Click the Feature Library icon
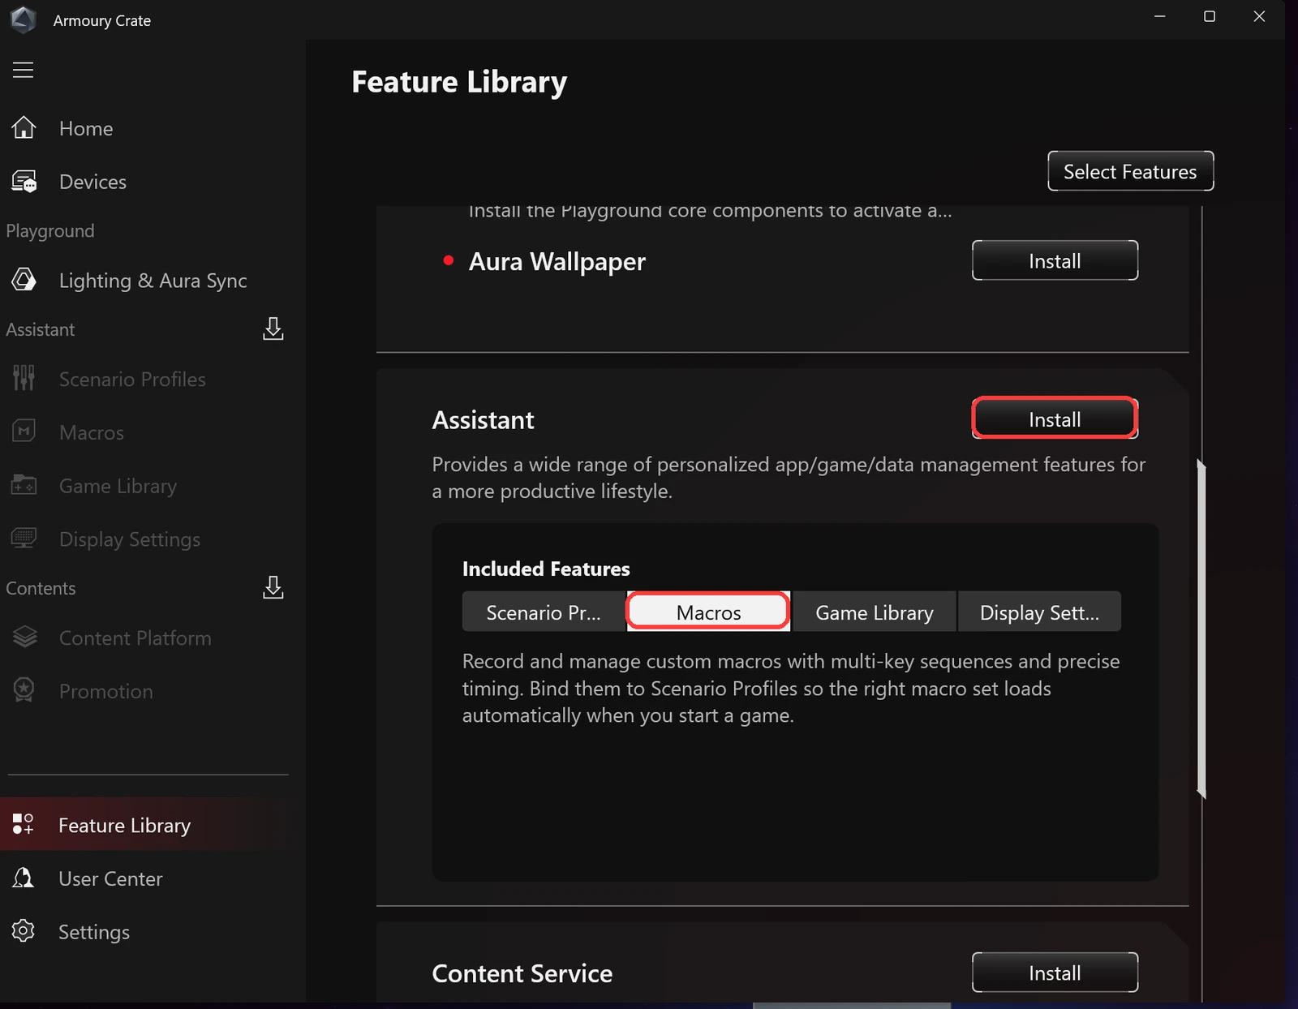 [23, 824]
